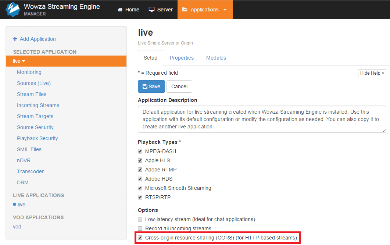Image resolution: width=390 pixels, height=245 pixels.
Task: Open the Transcoder page
Action: [x=31, y=171]
